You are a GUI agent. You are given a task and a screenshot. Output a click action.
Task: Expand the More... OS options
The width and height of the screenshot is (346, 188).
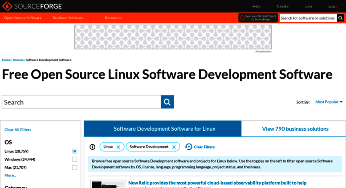(x=10, y=176)
